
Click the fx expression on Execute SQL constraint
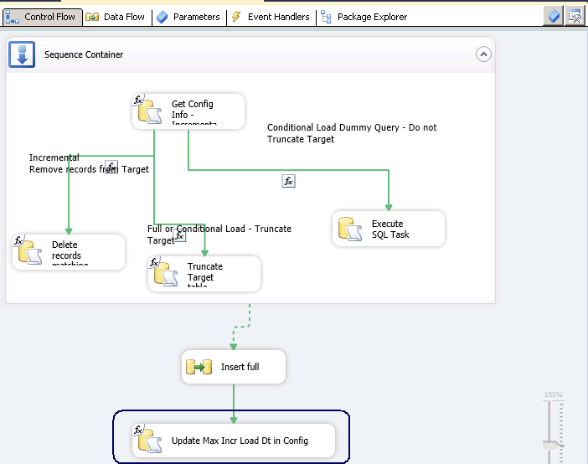[288, 181]
